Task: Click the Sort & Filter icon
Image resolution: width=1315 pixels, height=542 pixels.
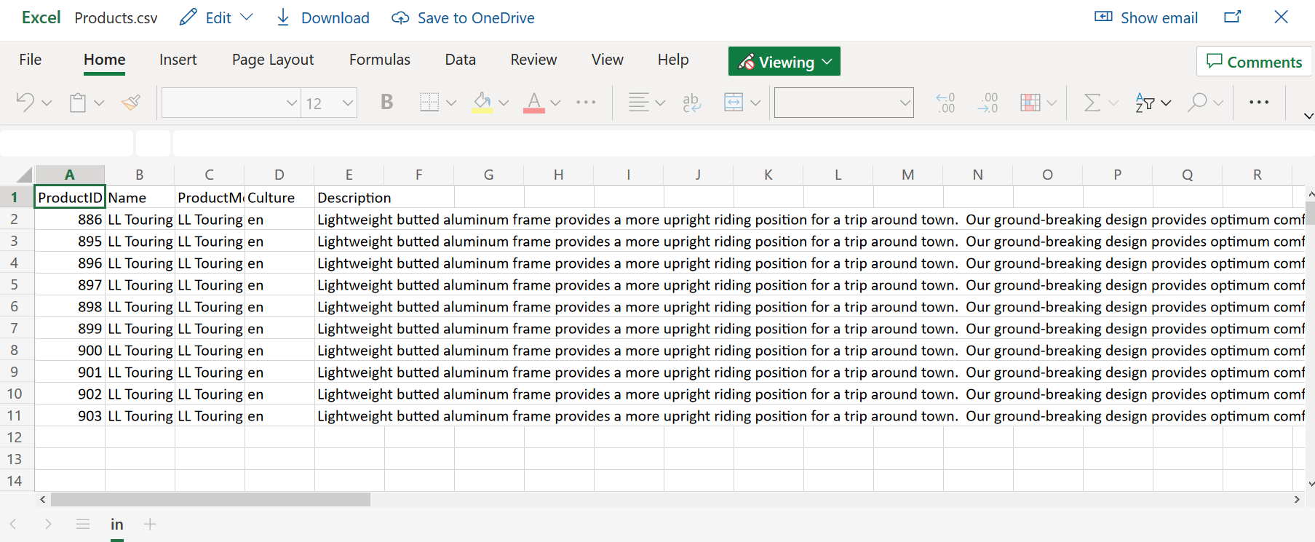Action: click(1145, 103)
